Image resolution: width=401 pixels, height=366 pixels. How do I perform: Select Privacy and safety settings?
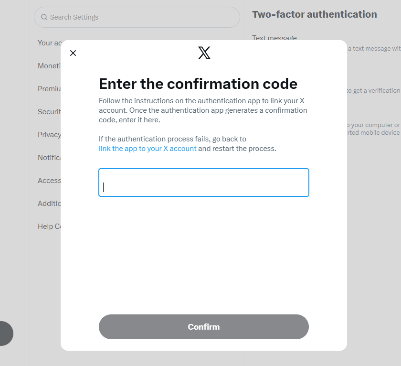coord(49,135)
